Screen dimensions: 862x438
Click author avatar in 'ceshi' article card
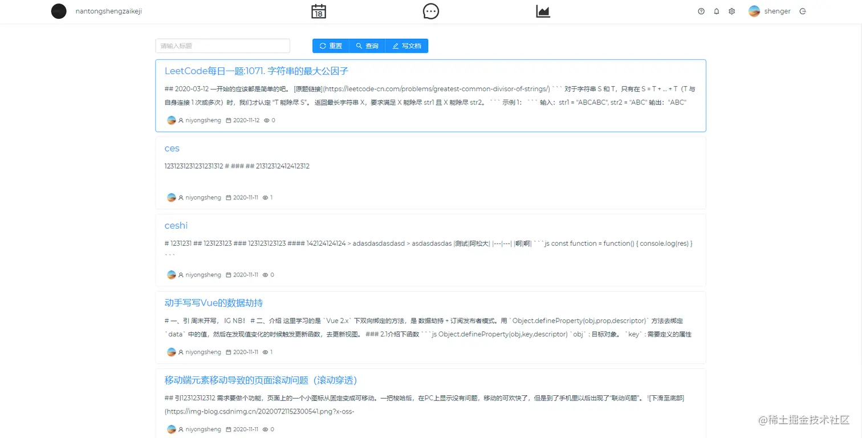point(172,275)
